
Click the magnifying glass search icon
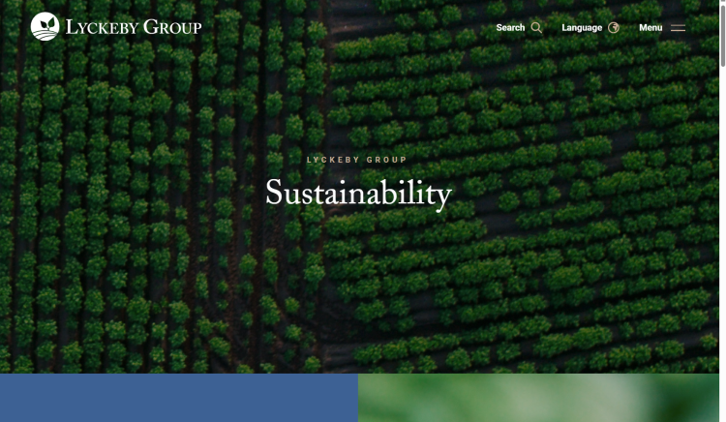point(536,28)
